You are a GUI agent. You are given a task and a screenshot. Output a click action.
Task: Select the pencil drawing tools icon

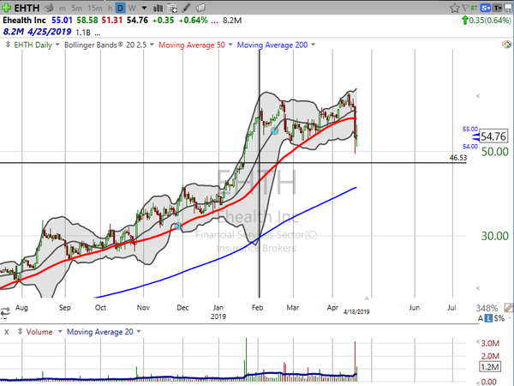pyautogui.click(x=186, y=8)
